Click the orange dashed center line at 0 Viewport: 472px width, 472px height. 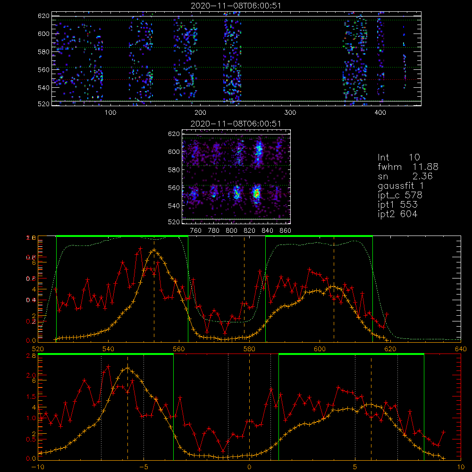(x=249, y=407)
